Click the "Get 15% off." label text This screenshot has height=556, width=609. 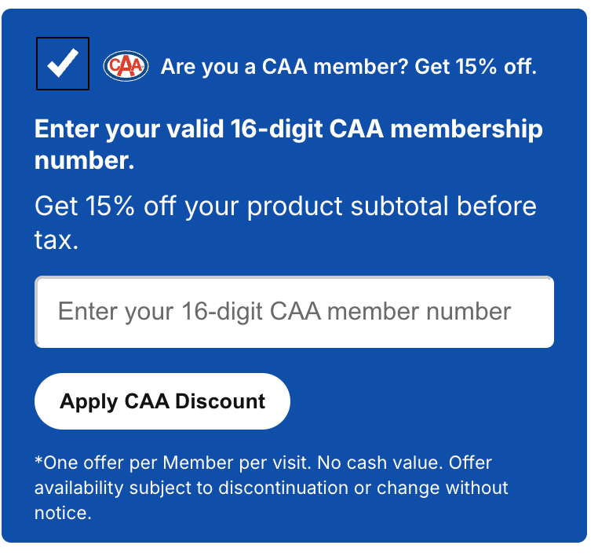(x=476, y=67)
